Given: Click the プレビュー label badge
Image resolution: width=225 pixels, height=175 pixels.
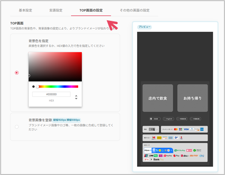Looking at the screenshot, I should tap(145, 27).
